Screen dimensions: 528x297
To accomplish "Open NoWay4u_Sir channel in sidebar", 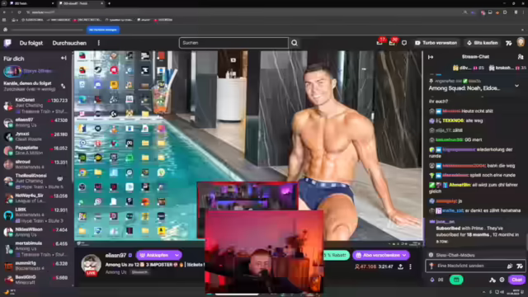I will point(35,198).
